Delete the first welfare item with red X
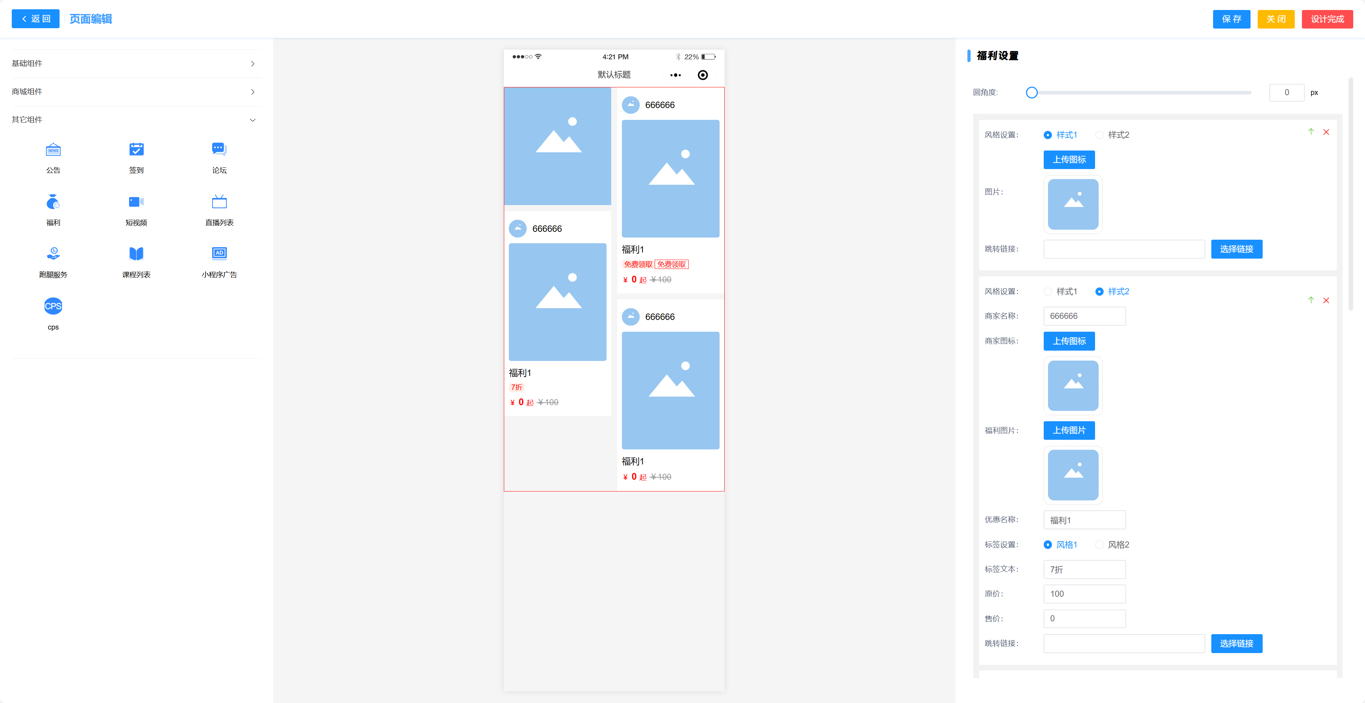 click(x=1326, y=132)
